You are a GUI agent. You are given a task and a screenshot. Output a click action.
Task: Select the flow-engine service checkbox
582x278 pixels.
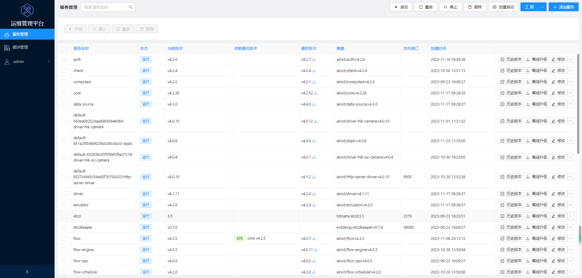coord(64,250)
